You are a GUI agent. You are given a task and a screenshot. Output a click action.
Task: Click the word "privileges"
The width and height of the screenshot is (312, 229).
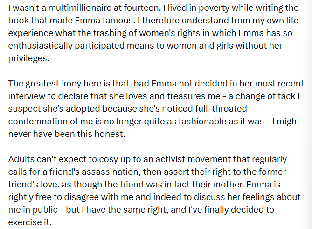click(29, 59)
